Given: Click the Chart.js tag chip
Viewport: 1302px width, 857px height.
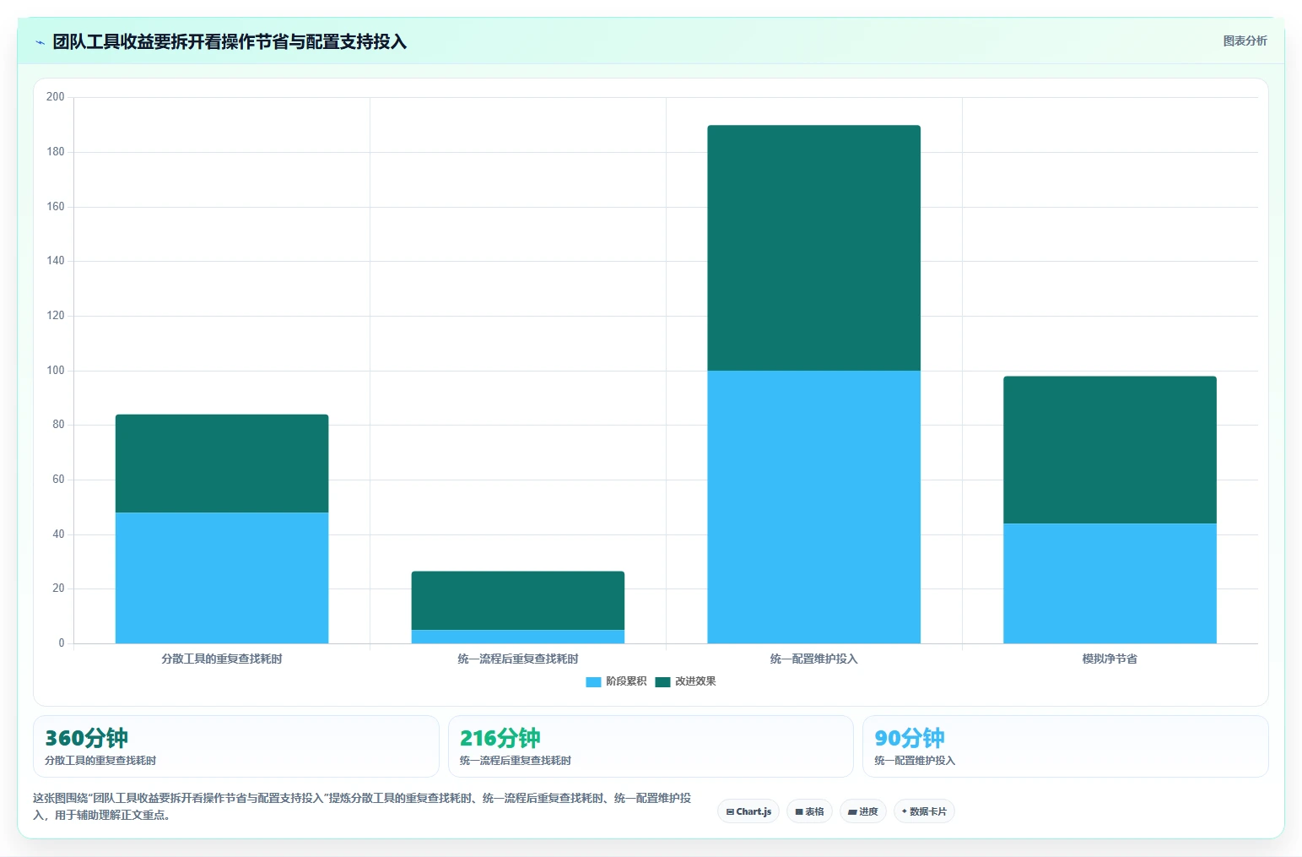Looking at the screenshot, I should pos(748,811).
